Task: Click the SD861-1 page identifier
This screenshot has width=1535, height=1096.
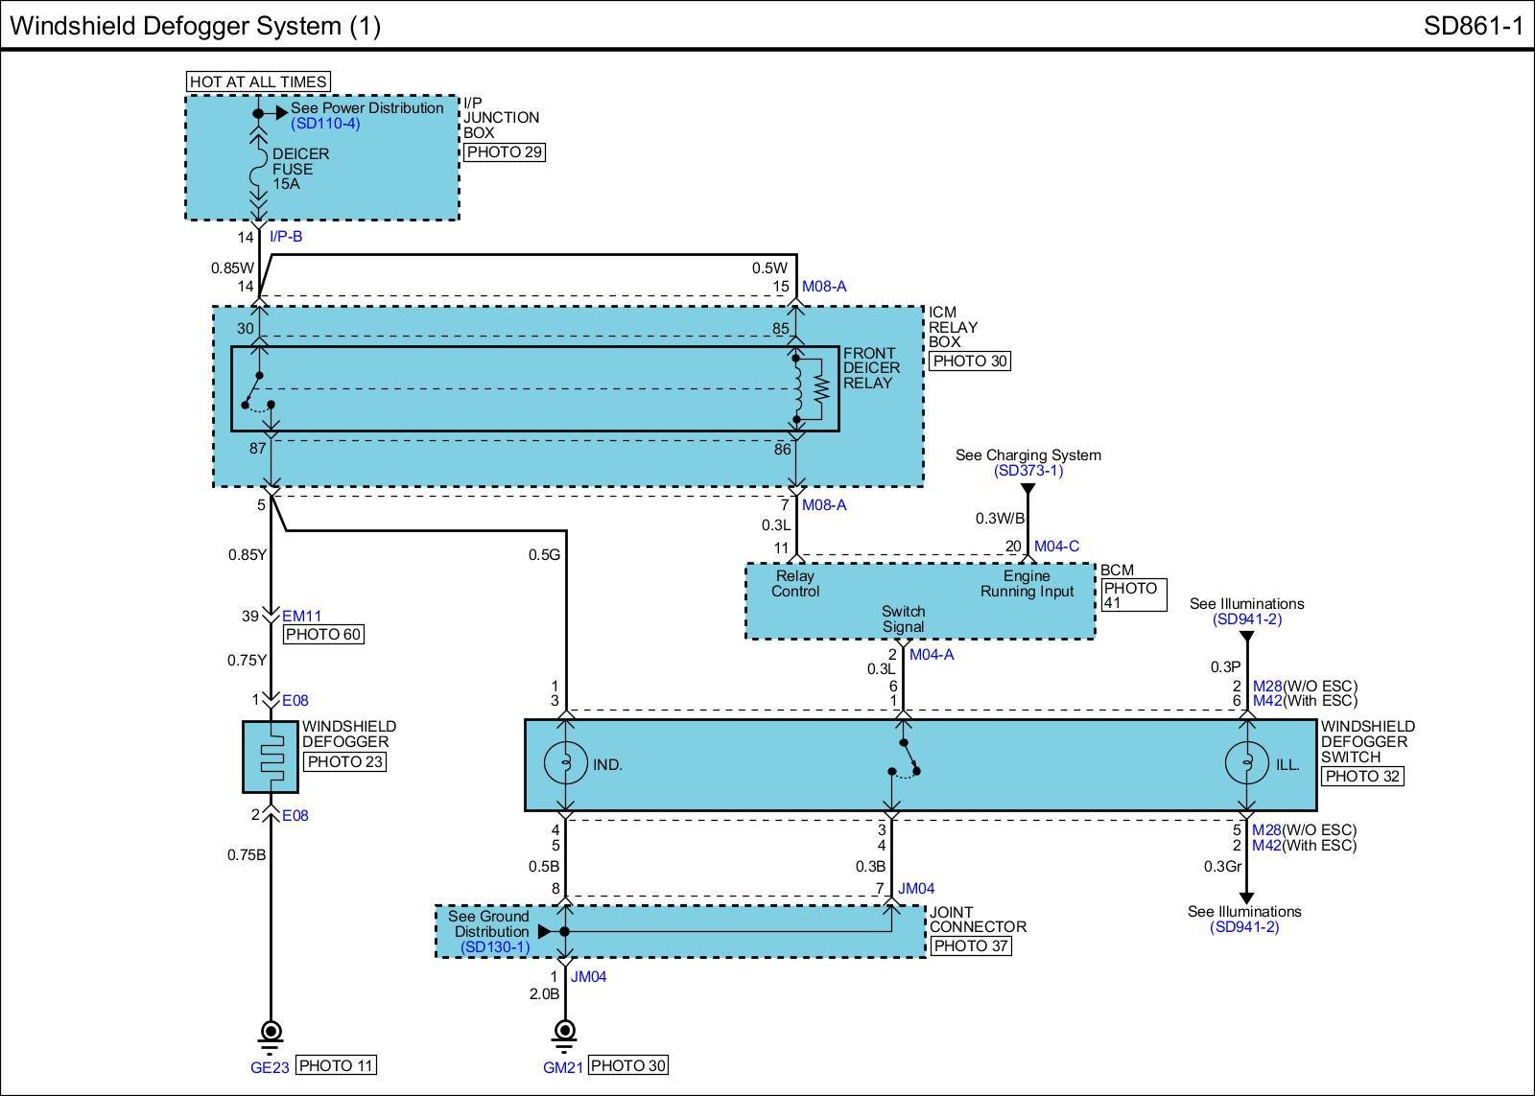Action: [x=1473, y=26]
